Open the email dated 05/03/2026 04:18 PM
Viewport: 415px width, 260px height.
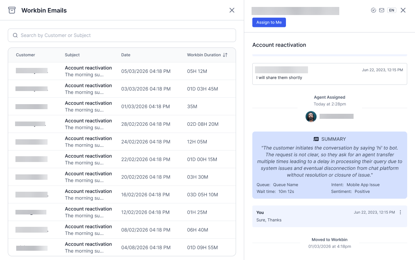(x=122, y=71)
